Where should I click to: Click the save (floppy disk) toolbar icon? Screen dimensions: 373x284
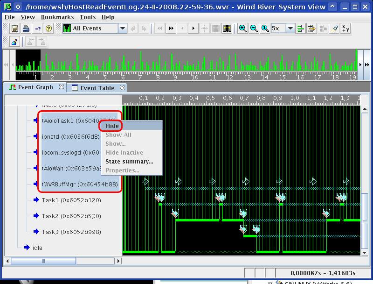coord(15,28)
